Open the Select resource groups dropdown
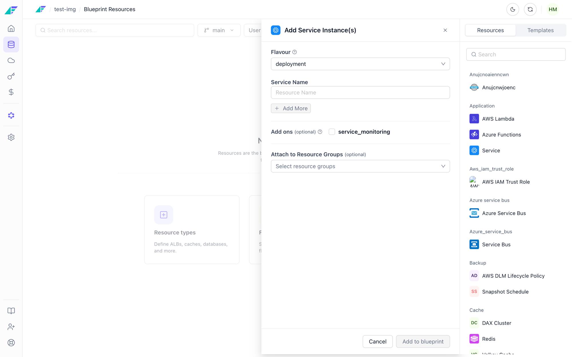 pos(360,166)
